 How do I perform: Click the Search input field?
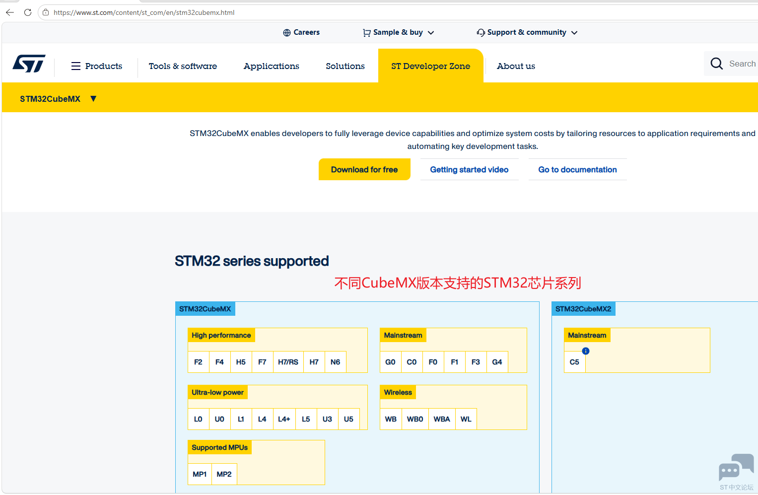[742, 64]
